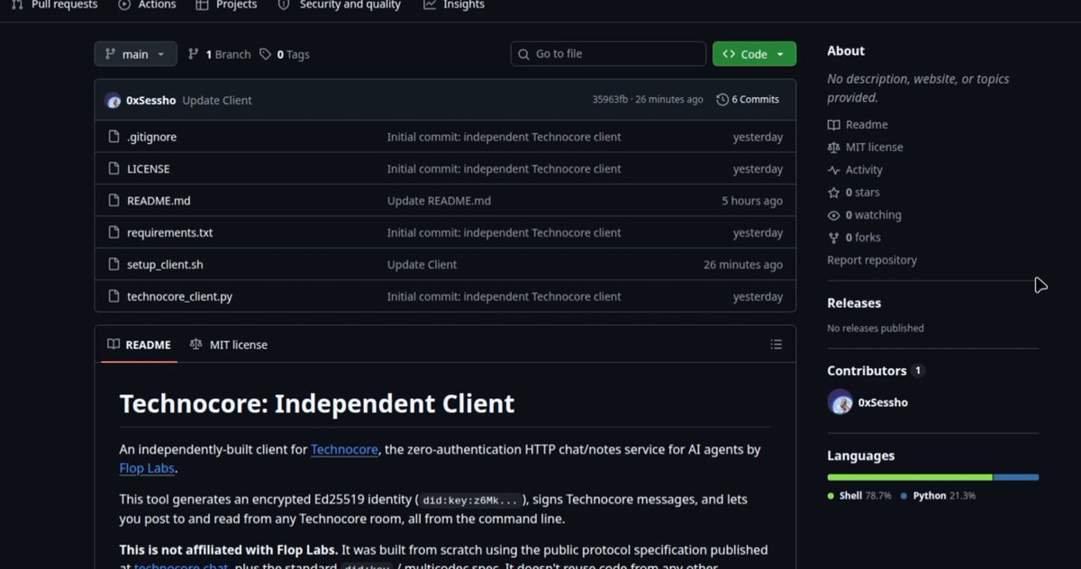The width and height of the screenshot is (1081, 569).
Task: Click the scales icon beside MIT license in About
Action: (x=833, y=147)
